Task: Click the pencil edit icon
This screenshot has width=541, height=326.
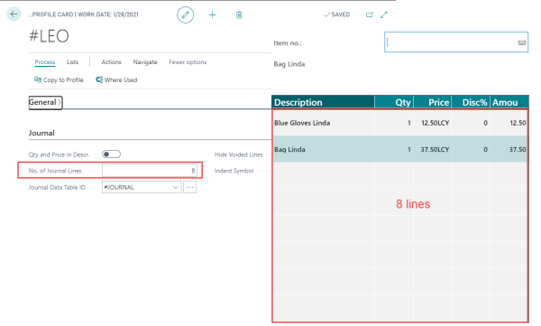Action: pos(185,14)
